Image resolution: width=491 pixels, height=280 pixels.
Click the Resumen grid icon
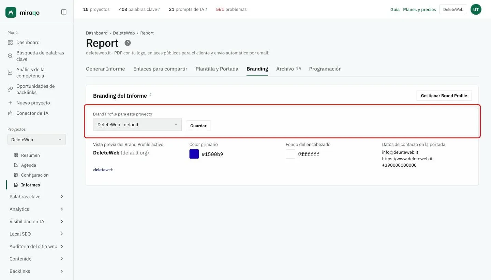[x=16, y=155]
